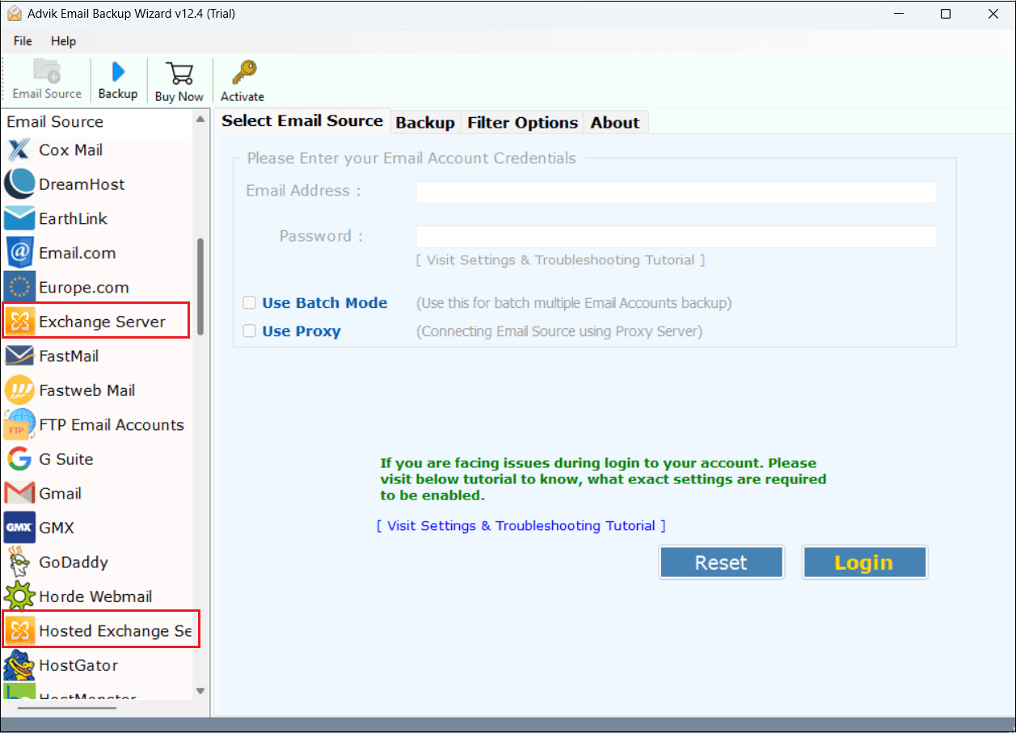Select the G Suite label
This screenshot has width=1016, height=733.
pos(65,459)
